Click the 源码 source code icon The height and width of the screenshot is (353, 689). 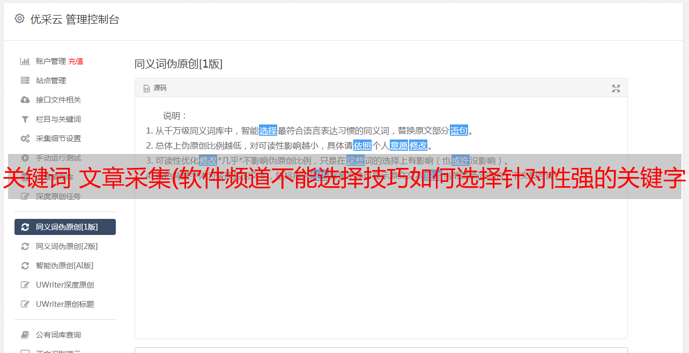coord(146,89)
